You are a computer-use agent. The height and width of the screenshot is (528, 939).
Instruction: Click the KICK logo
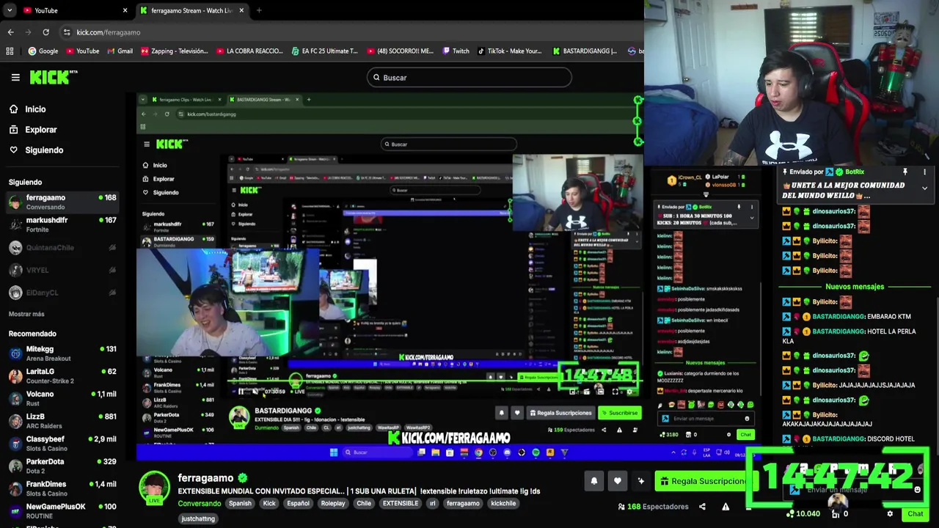tap(53, 77)
